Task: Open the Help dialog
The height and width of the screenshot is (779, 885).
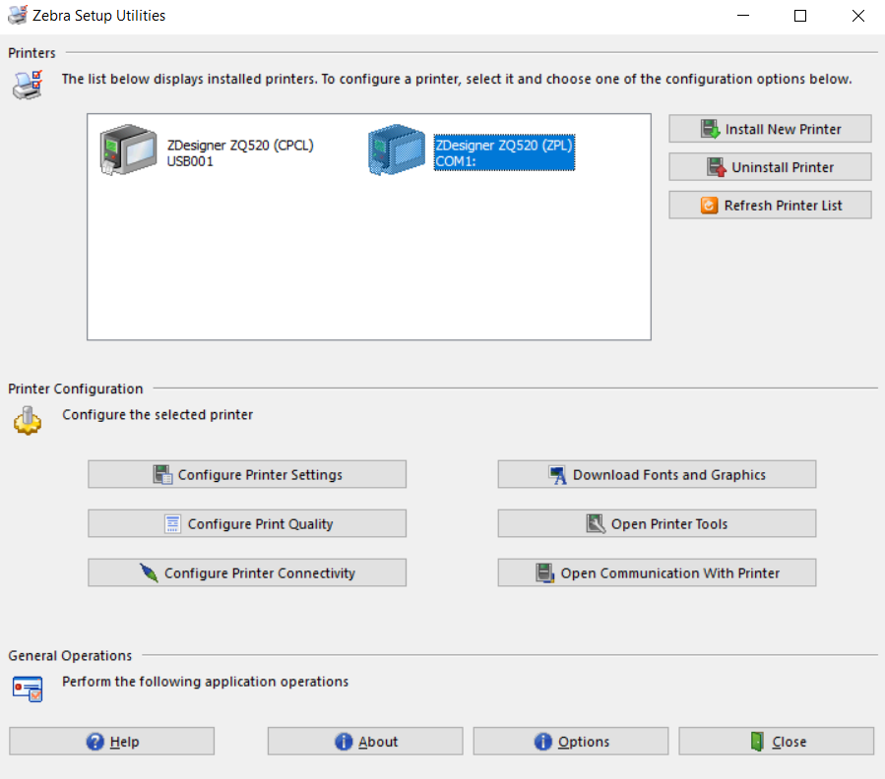Action: pyautogui.click(x=110, y=741)
